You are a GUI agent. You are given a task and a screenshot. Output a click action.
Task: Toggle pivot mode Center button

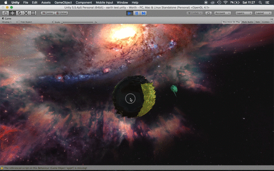pyautogui.click(x=48, y=13)
